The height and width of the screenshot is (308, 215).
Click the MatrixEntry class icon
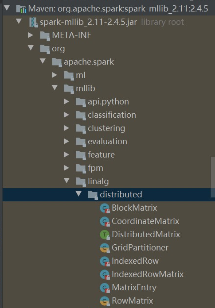(105, 288)
